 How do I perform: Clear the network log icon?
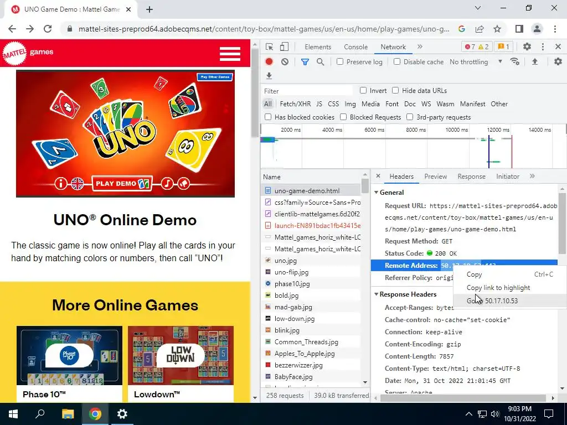285,62
